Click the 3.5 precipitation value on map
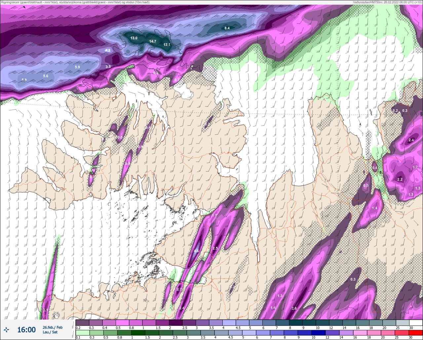The image size is (423, 340). [108, 67]
